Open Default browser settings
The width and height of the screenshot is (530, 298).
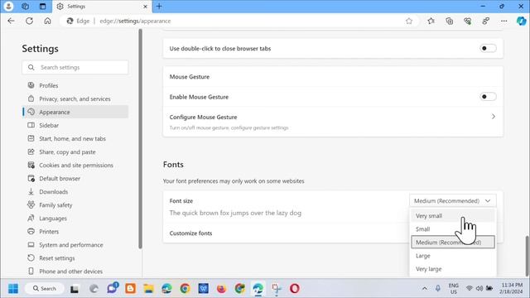75,179
